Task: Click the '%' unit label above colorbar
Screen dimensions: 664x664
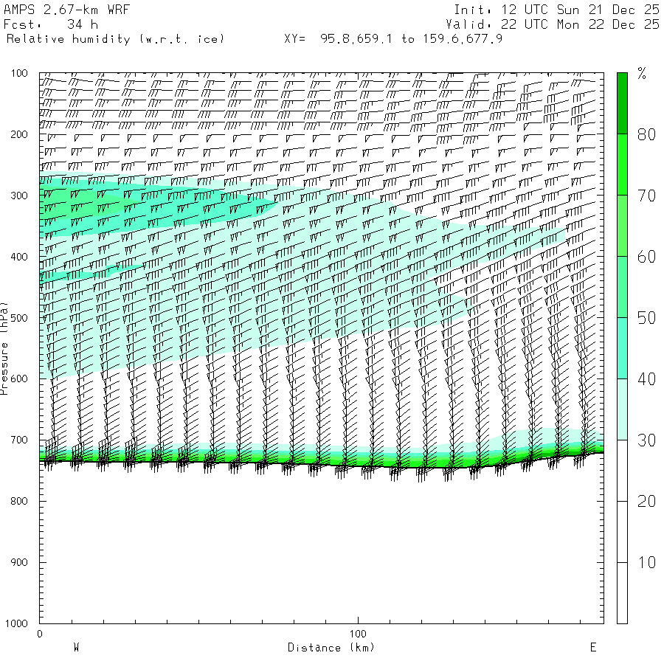Action: pyautogui.click(x=642, y=74)
